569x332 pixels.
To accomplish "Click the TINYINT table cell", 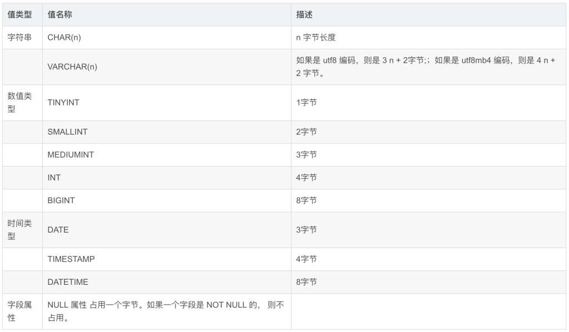I will (167, 103).
